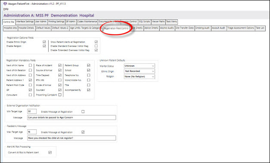Switch to the Control File tab
The image size is (270, 163).
pos(9,22)
